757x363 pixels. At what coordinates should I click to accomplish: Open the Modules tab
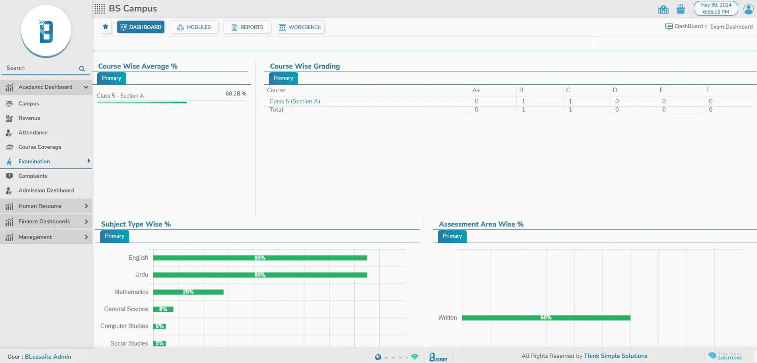pos(194,27)
